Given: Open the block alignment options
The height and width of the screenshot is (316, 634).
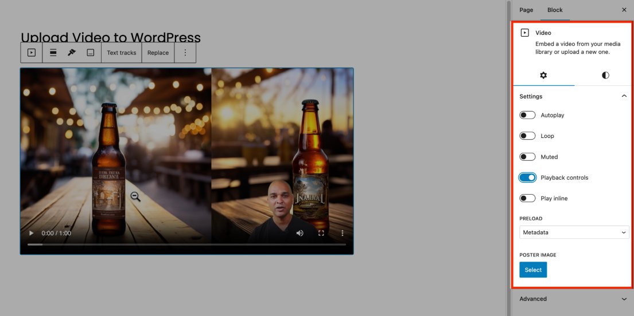Looking at the screenshot, I should [53, 53].
